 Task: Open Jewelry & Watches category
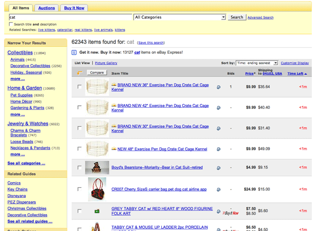28,124
